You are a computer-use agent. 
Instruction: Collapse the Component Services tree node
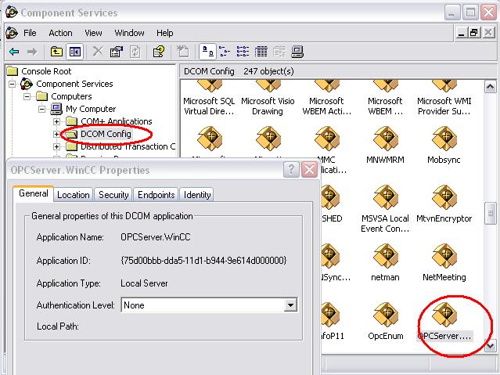click(12, 84)
